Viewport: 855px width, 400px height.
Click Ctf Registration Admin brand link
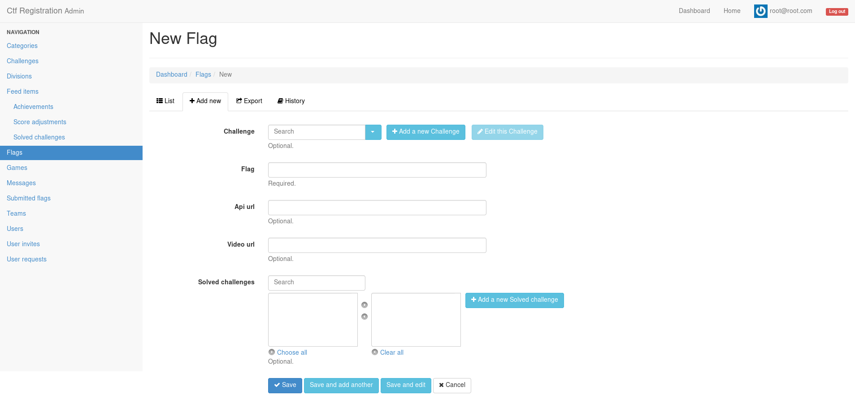point(45,11)
